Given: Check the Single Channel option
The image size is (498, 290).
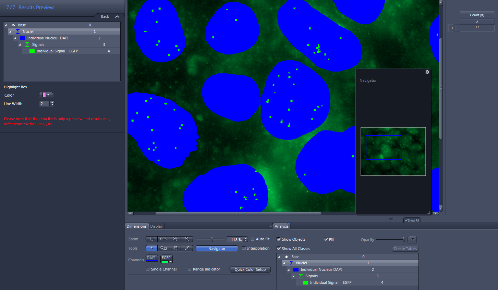Looking at the screenshot, I should point(148,269).
